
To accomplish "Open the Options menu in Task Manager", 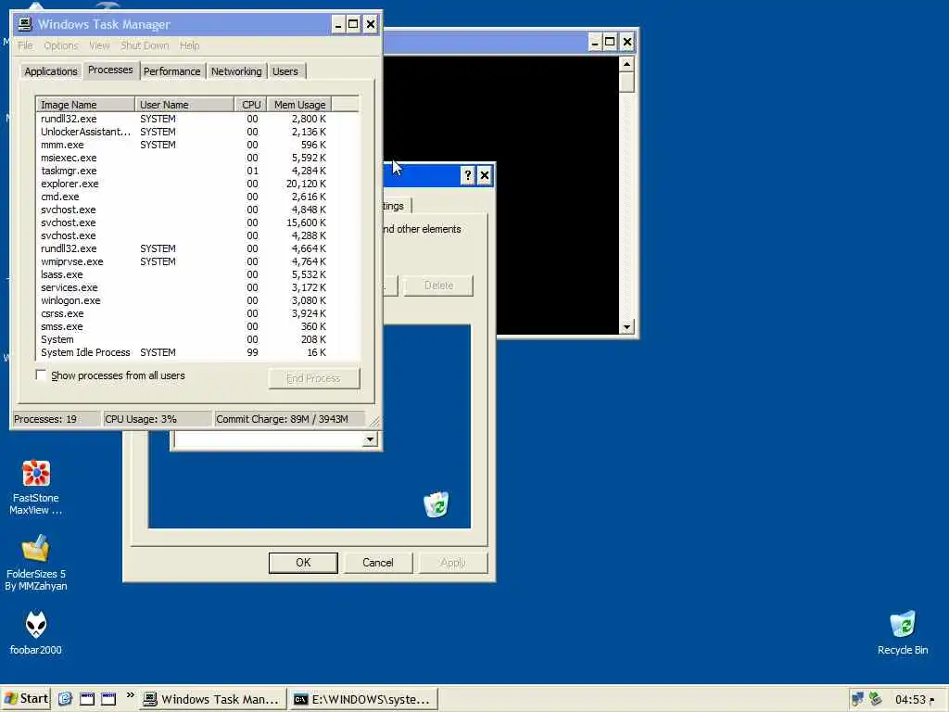I will (x=60, y=45).
